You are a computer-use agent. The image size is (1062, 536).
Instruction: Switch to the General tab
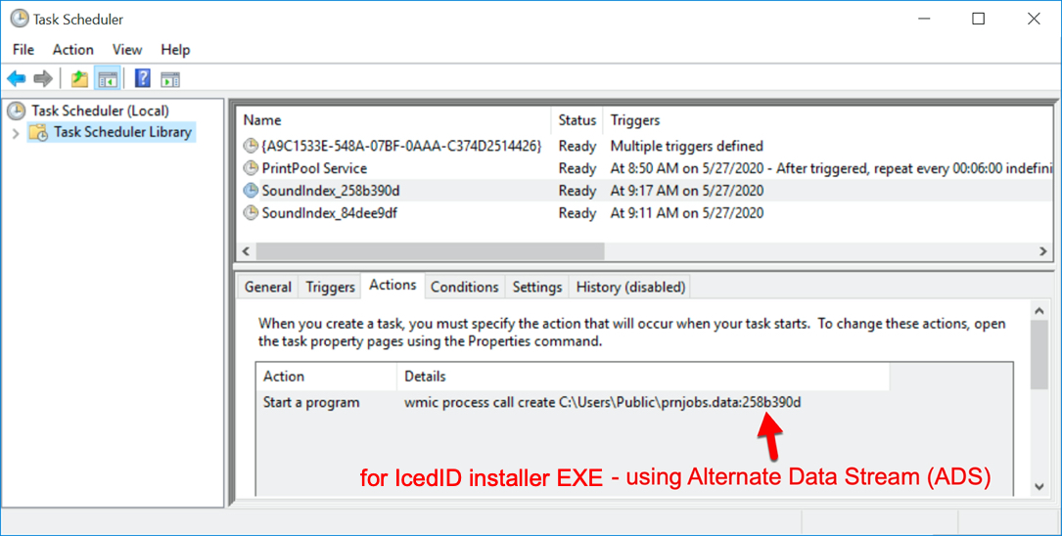click(268, 287)
